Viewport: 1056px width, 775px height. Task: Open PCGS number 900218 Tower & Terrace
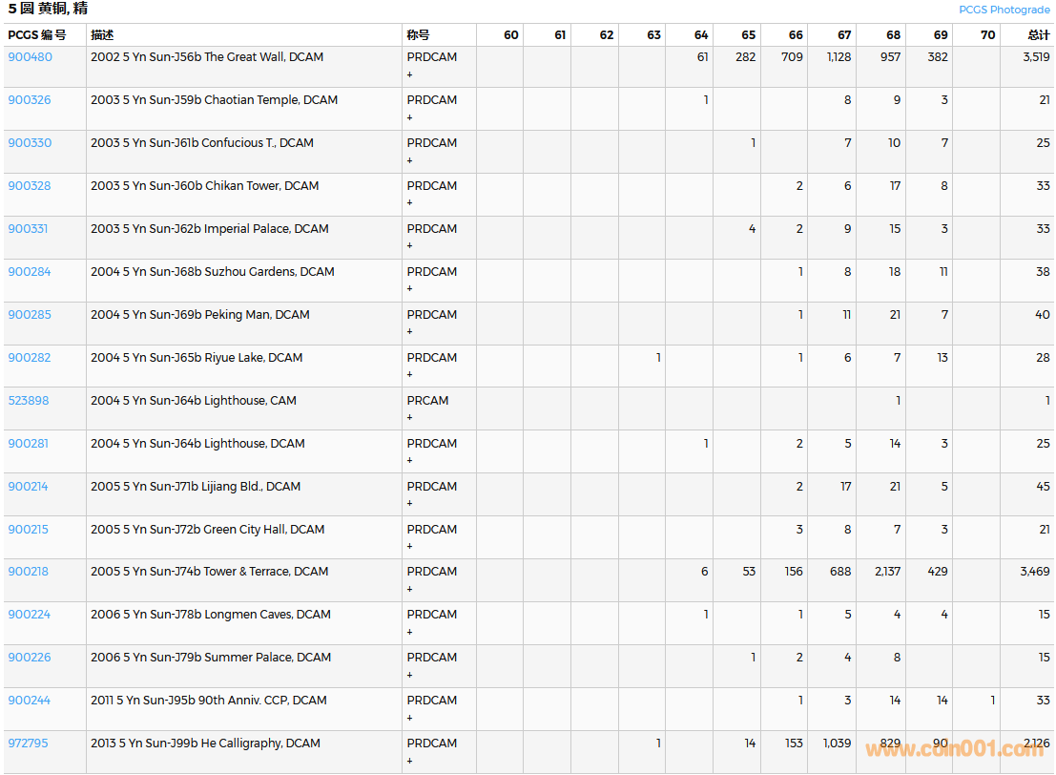[x=29, y=572]
